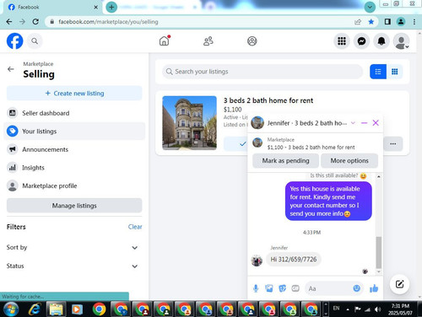Toggle the browser side panel
Screen dimensions: 422x317
(x=387, y=22)
